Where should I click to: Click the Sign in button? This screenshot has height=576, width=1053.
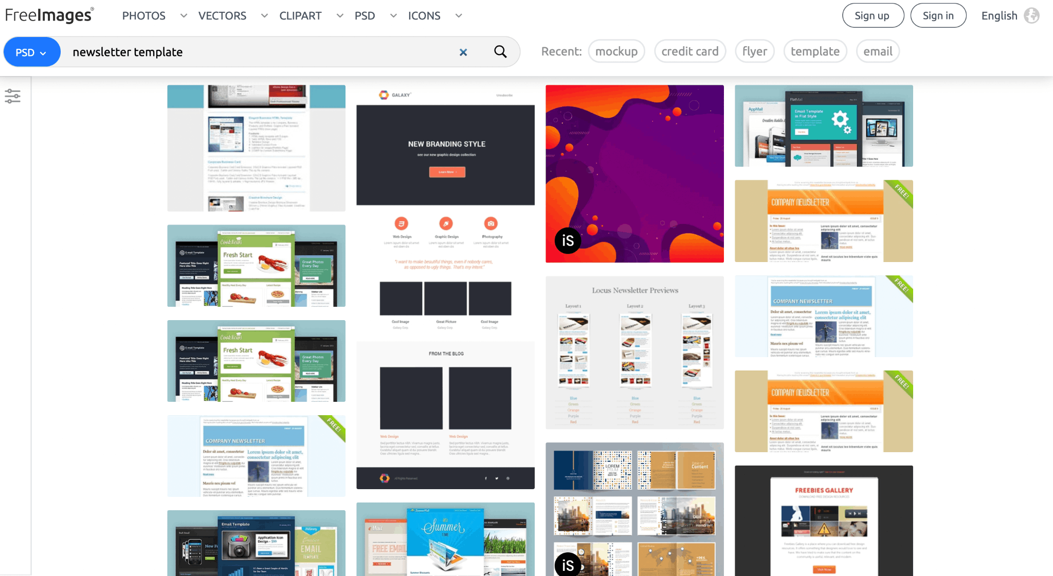(x=938, y=15)
